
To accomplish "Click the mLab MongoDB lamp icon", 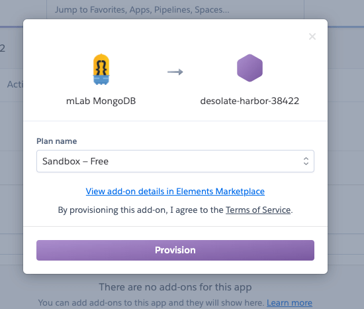I will 101,69.
